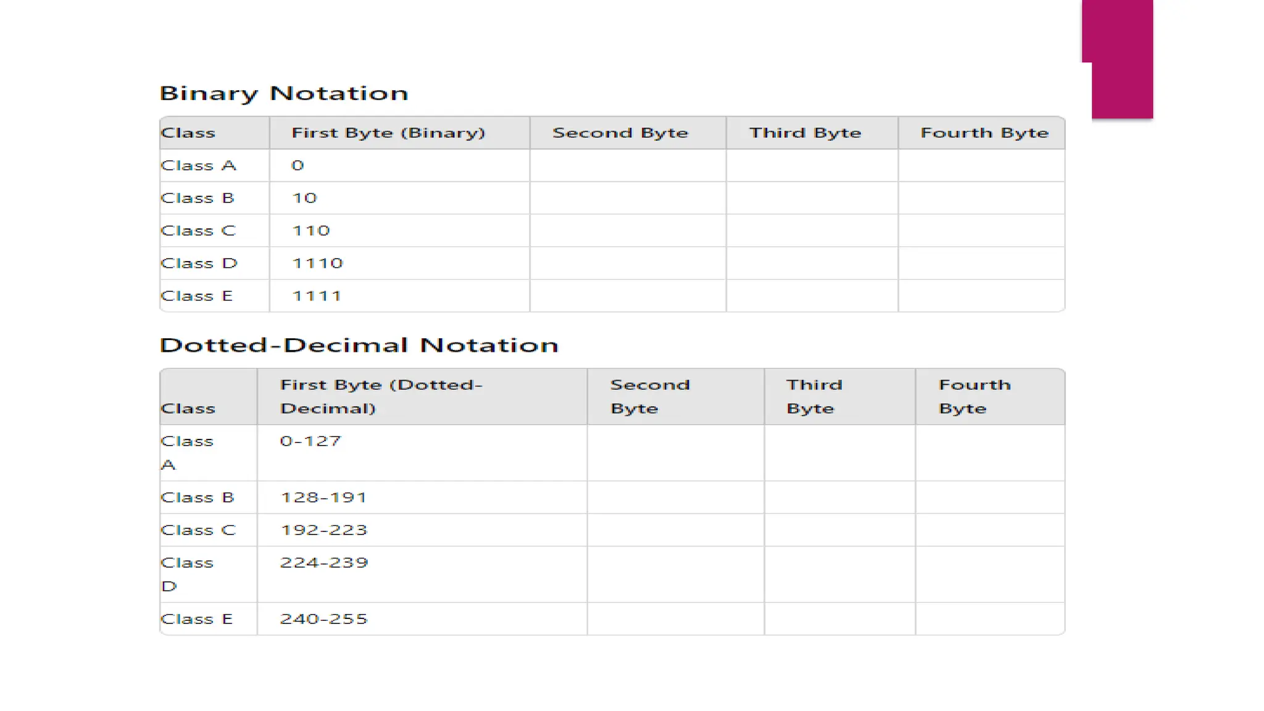Select the '128-191' range cell
This screenshot has width=1264, height=711.
coord(323,497)
